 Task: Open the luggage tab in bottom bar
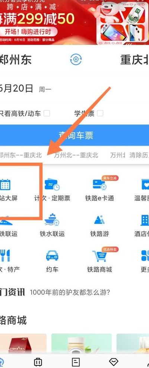(x=38, y=362)
